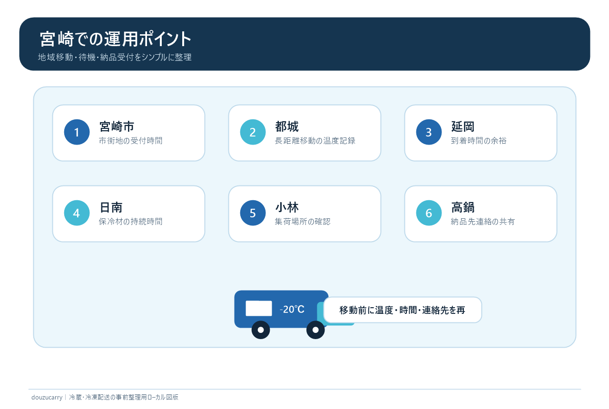Click the white window on the truck
Viewport: 609px width, 409px height.
coord(259,308)
